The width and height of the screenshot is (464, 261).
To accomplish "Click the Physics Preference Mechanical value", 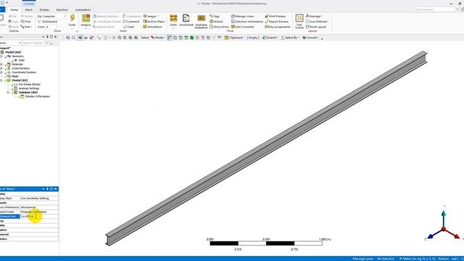I will coord(39,207).
